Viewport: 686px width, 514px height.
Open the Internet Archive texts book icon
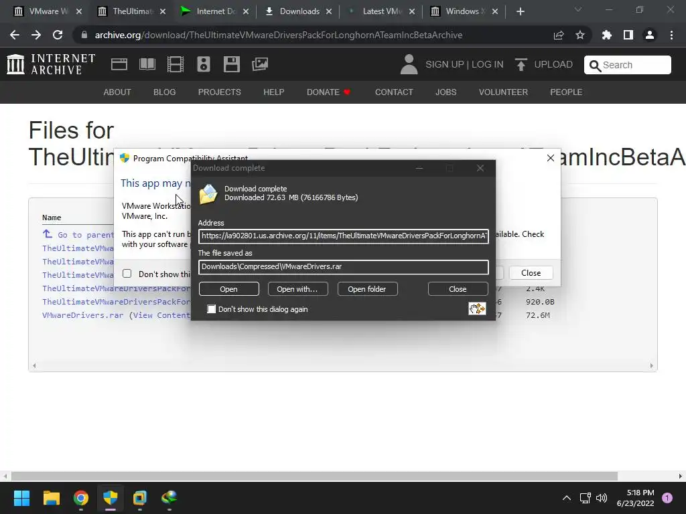click(x=147, y=65)
